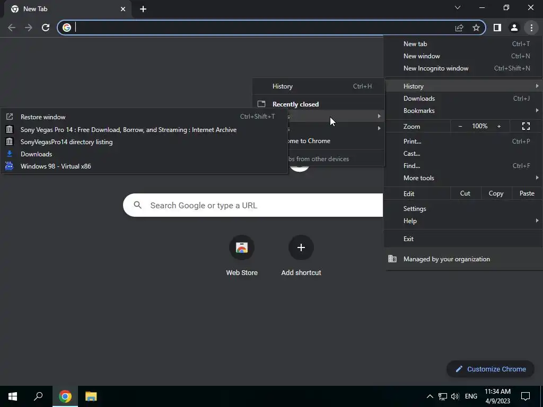The image size is (543, 407).
Task: Open full History with Ctrl+H entry
Action: 319,86
